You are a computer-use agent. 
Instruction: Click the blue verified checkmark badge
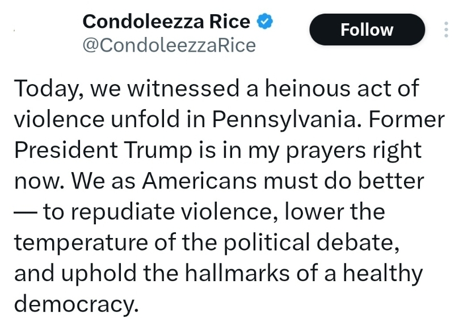pos(265,22)
